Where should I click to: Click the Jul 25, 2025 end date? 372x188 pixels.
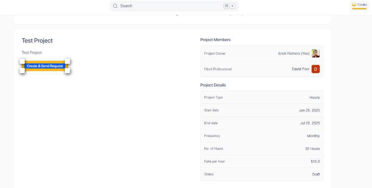point(309,123)
